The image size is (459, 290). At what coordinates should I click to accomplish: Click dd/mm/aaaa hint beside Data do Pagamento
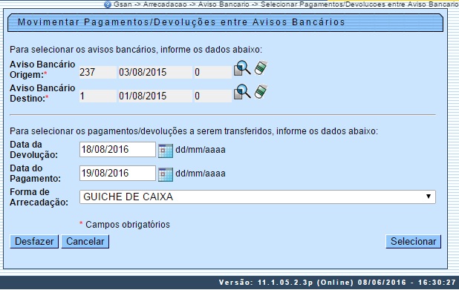click(201, 174)
